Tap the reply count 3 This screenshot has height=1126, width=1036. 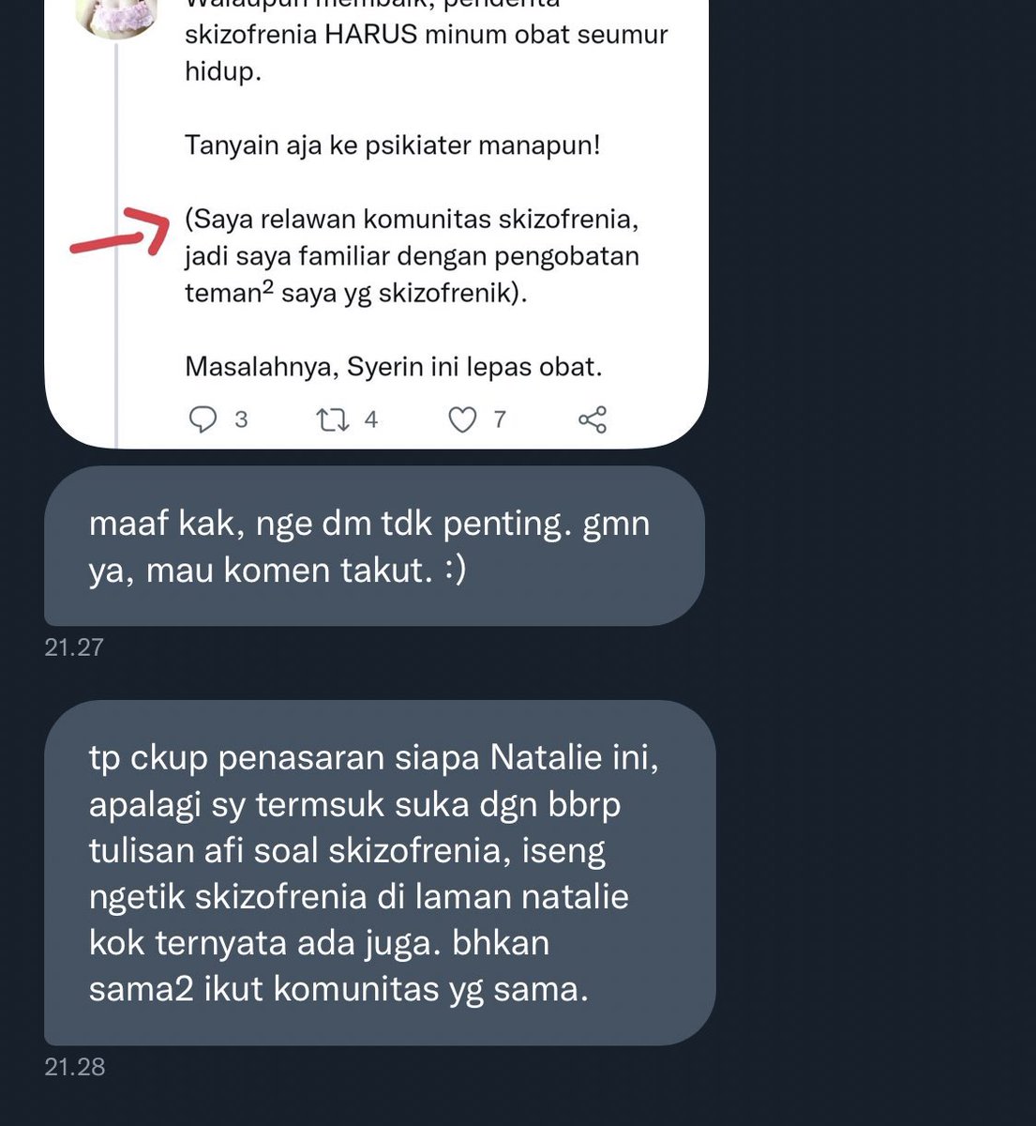pos(241,419)
